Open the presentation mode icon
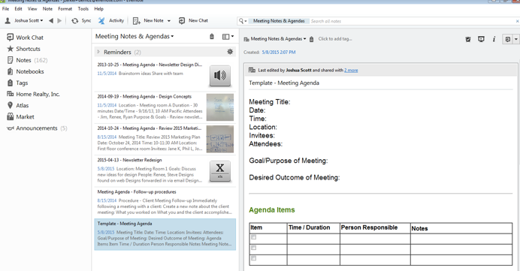This screenshot has height=271, width=520. pos(481,39)
